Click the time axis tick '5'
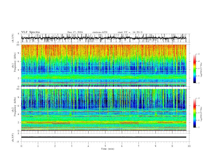213x164 pixels. [105, 146]
